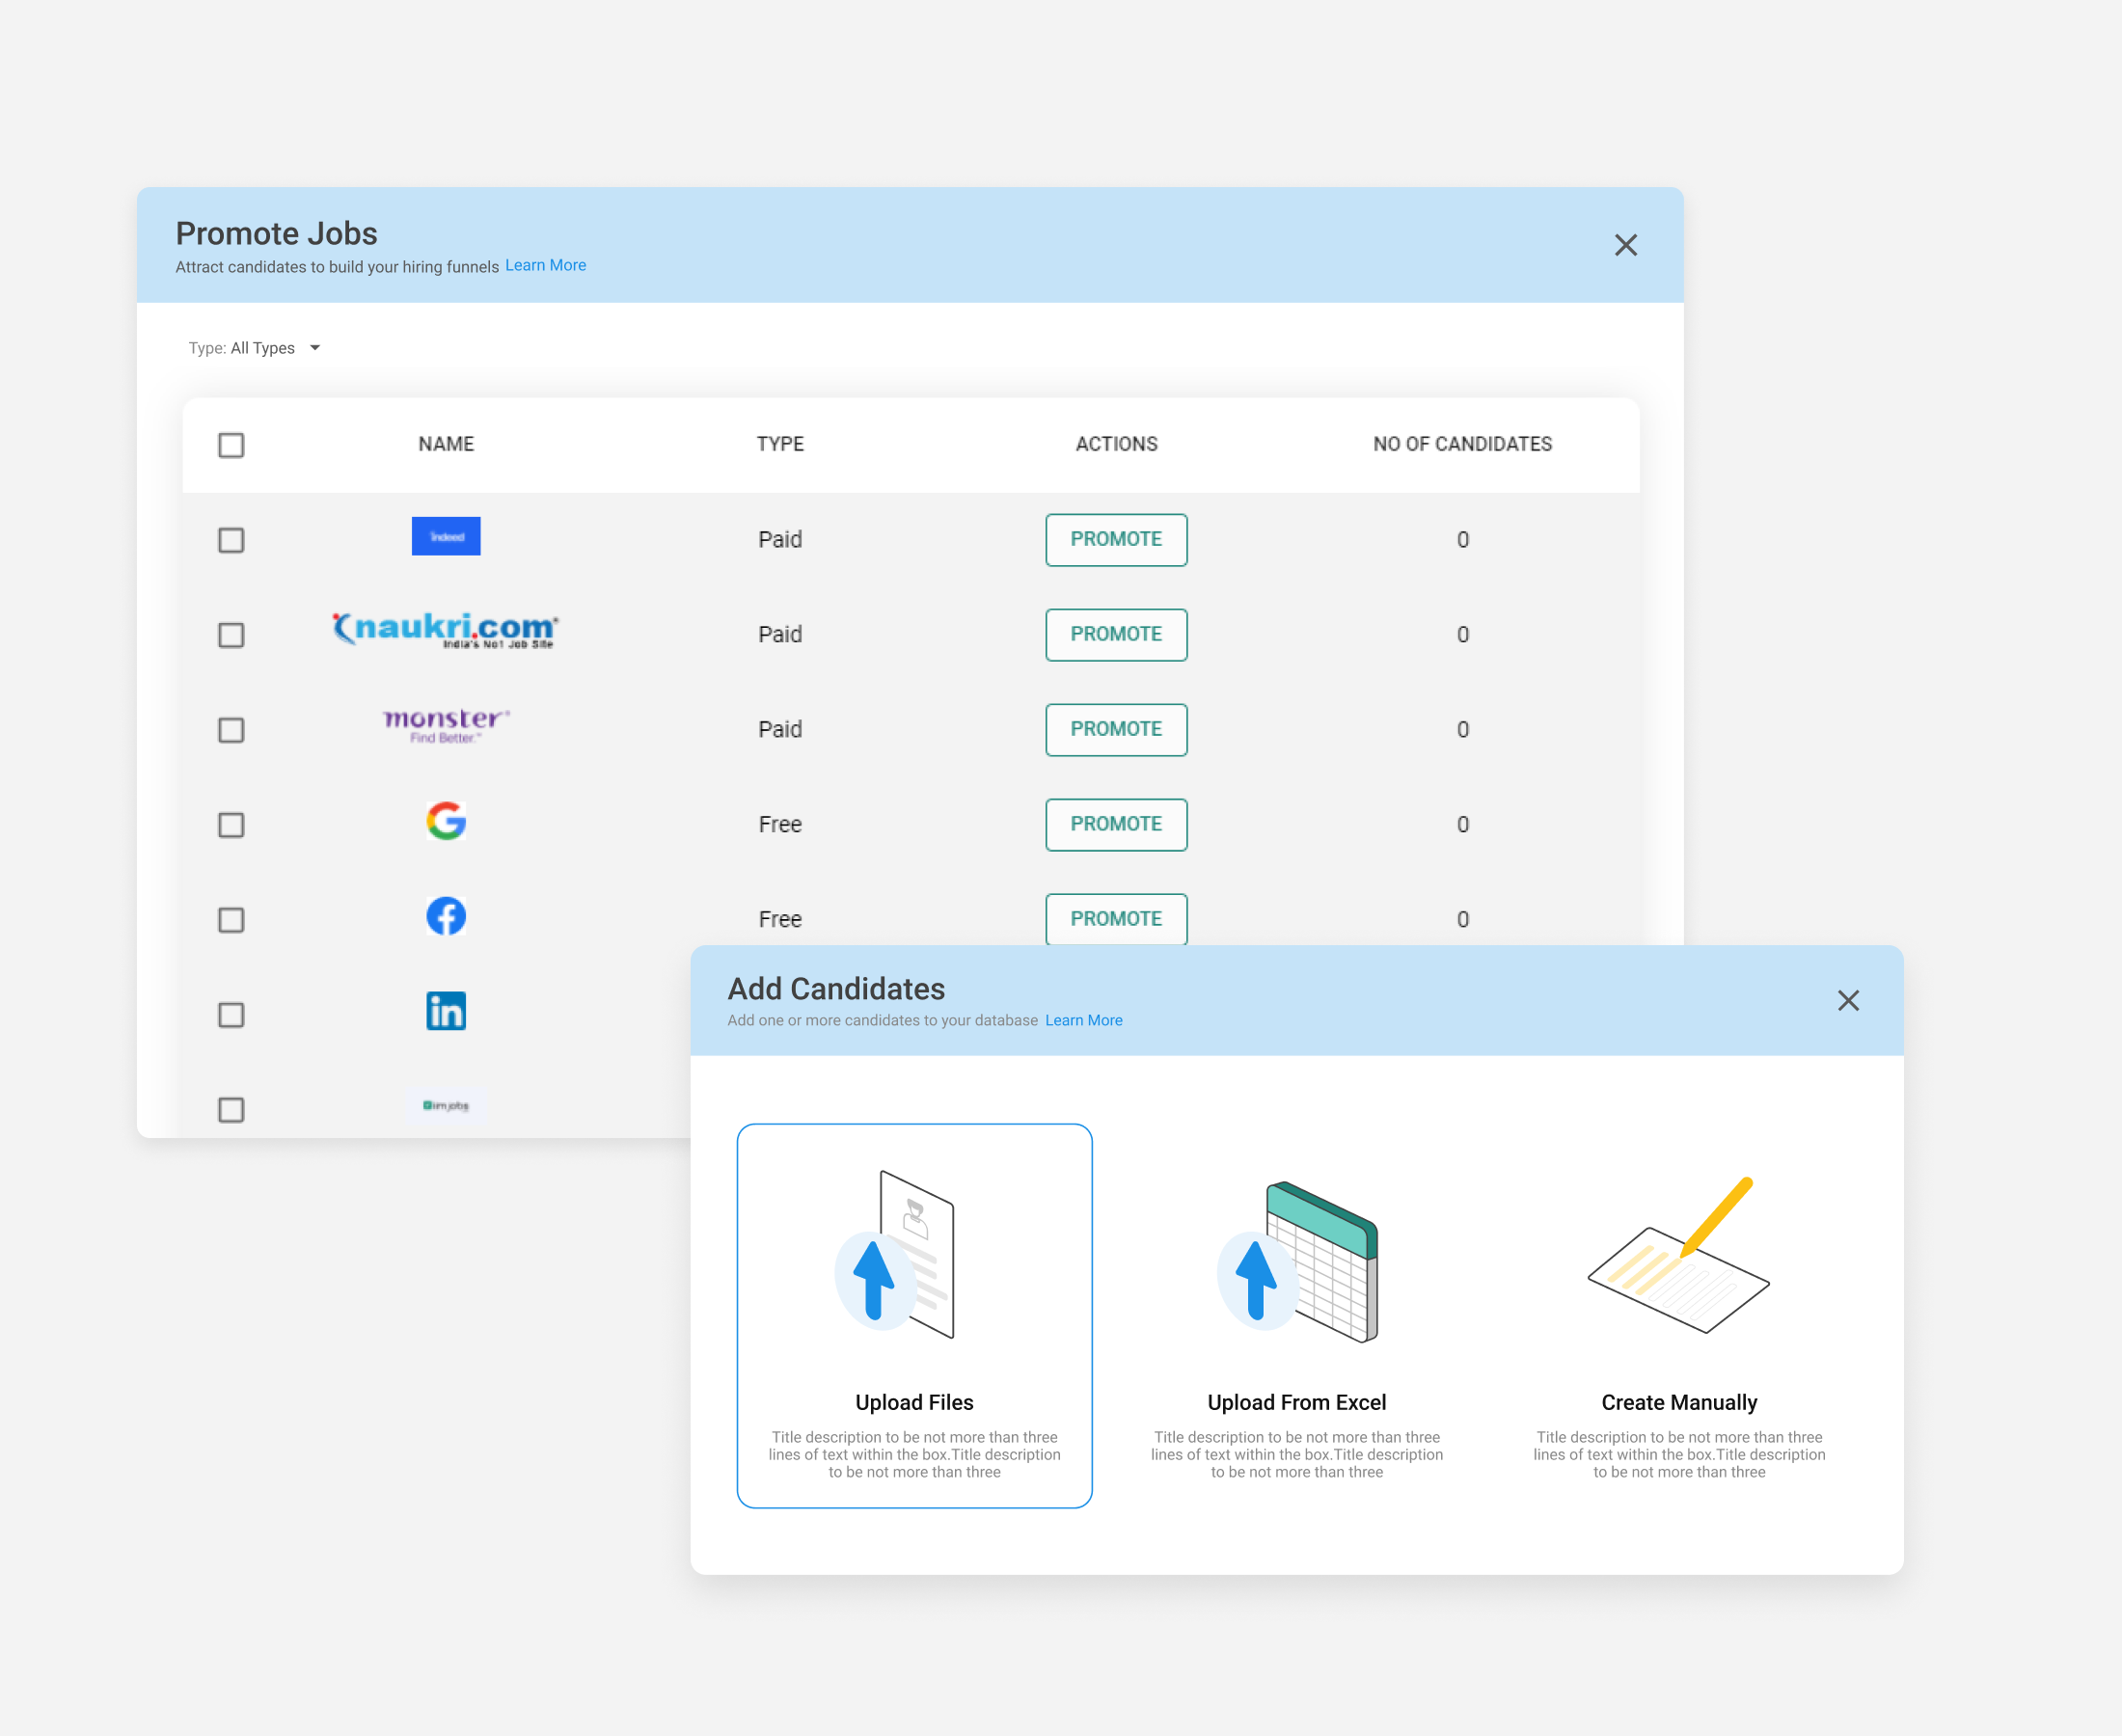Image resolution: width=2122 pixels, height=1736 pixels.
Task: Select the Upload From Excel spreadsheet icon
Action: (1297, 1262)
